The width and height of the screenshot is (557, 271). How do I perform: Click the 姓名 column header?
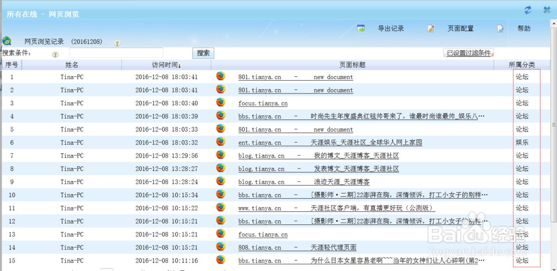tap(72, 65)
